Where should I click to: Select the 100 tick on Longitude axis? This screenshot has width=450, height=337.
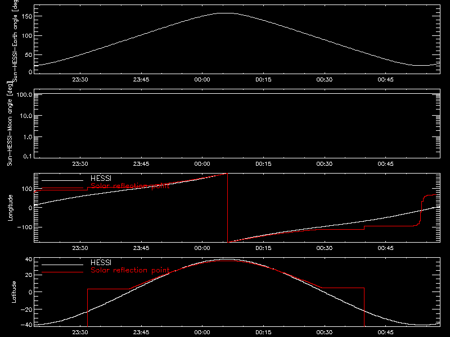27,189
